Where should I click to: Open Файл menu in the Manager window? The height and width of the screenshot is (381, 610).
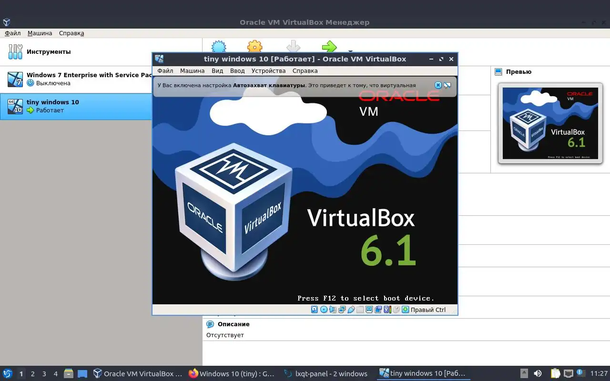13,33
